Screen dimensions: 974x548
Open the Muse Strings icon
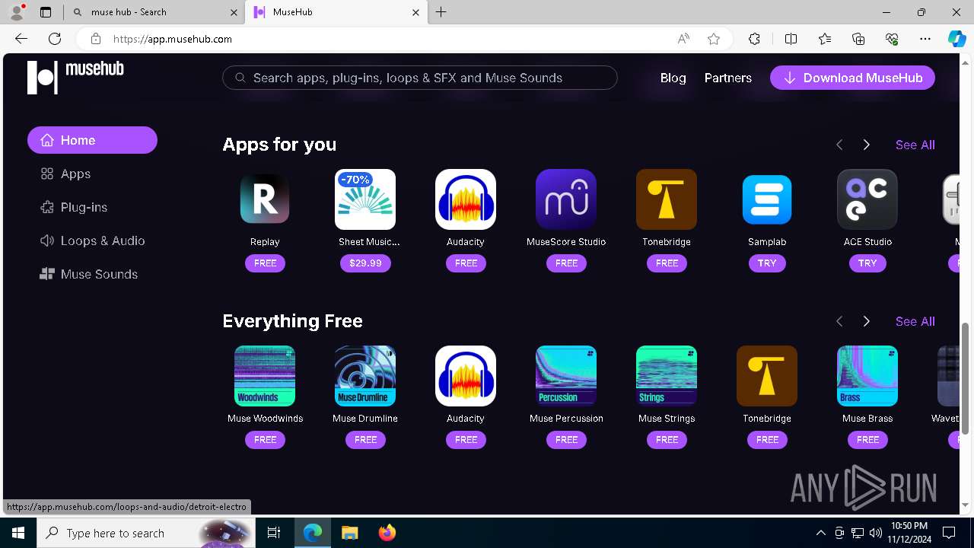pyautogui.click(x=667, y=376)
